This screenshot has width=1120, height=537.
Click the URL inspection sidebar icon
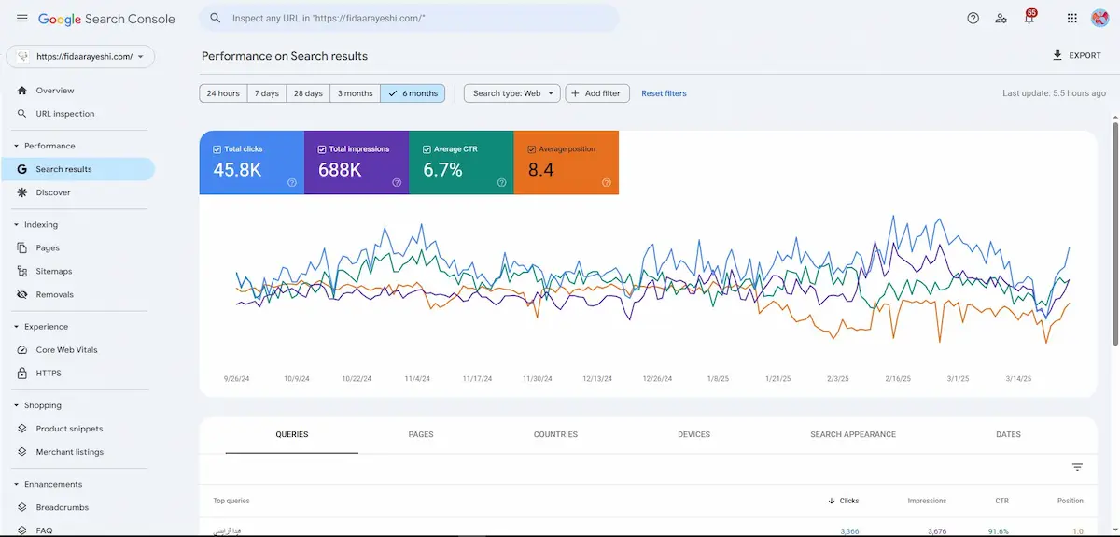(23, 114)
